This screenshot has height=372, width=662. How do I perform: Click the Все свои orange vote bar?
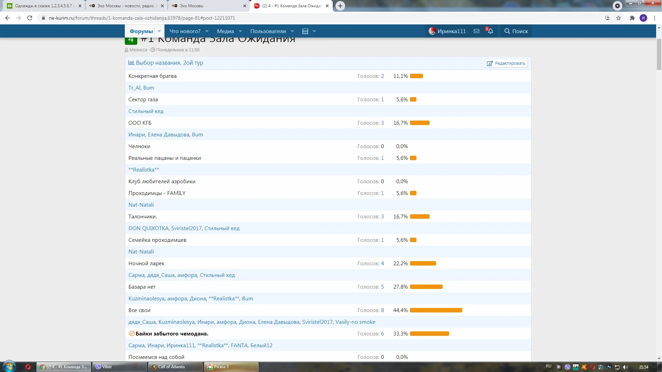[x=436, y=310]
